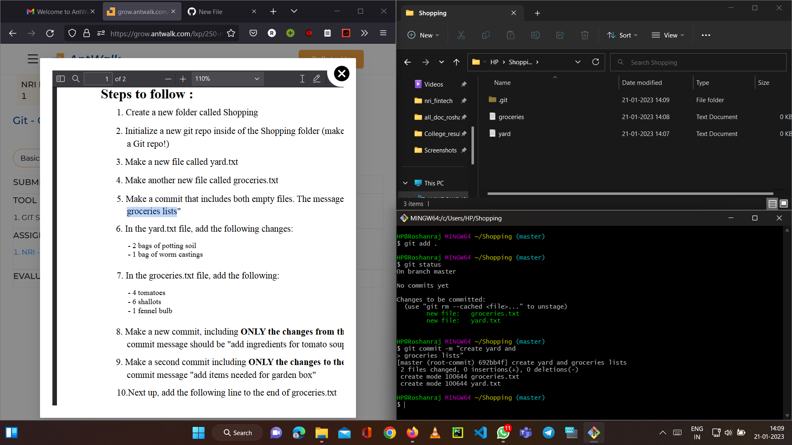The width and height of the screenshot is (792, 445).
Task: Open a new browser tab
Action: 273,12
